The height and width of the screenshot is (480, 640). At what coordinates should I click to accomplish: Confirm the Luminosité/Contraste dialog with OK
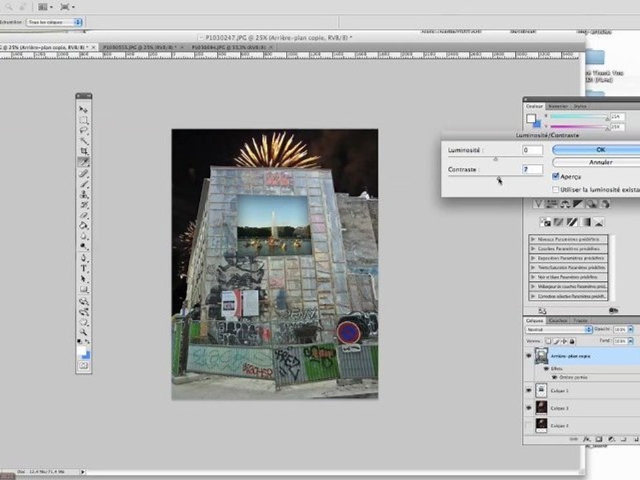coord(600,150)
